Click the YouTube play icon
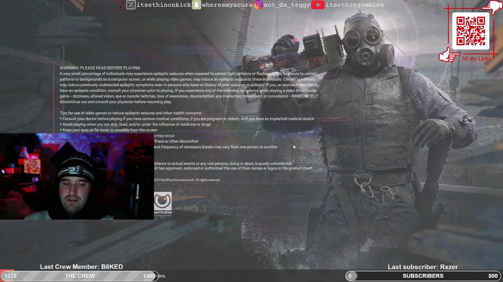 coord(318,5)
